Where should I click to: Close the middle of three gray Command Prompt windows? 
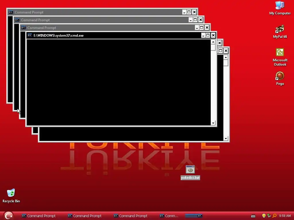pyautogui.click(x=201, y=20)
